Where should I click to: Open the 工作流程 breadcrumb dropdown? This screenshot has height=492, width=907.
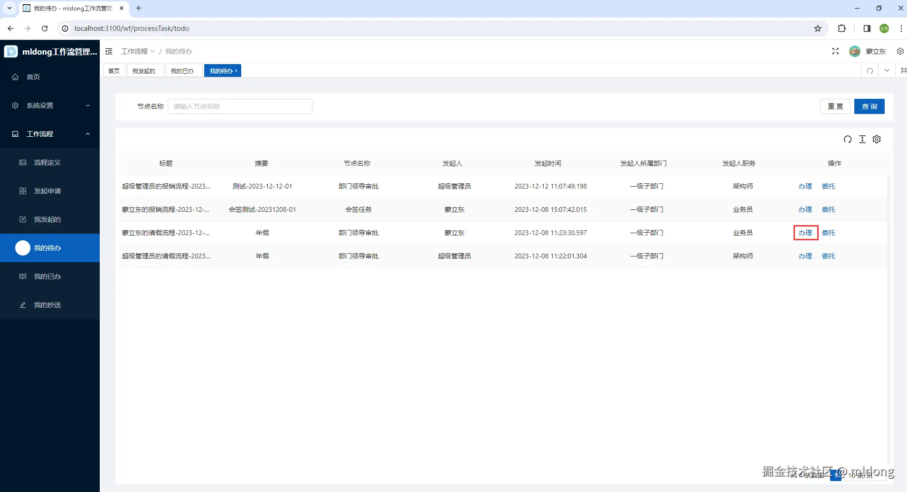138,51
